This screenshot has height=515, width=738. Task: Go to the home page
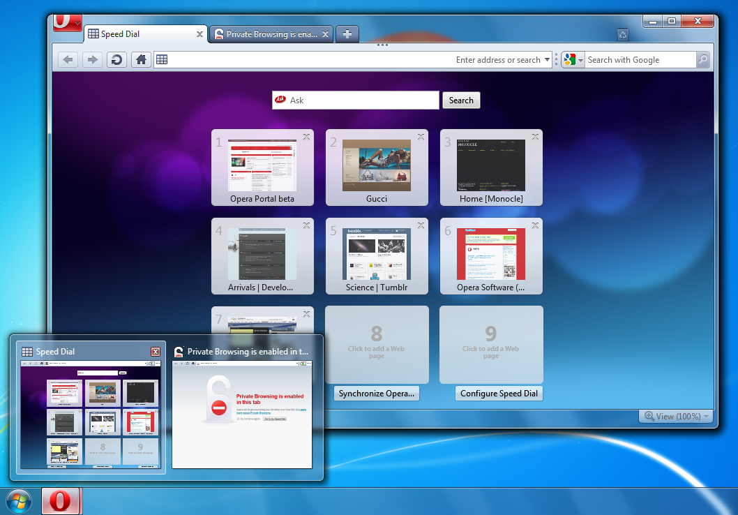[x=140, y=59]
